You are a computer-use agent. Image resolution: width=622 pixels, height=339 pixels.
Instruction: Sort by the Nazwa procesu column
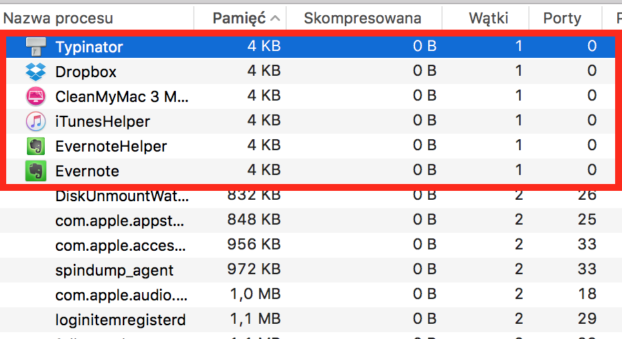pyautogui.click(x=58, y=18)
